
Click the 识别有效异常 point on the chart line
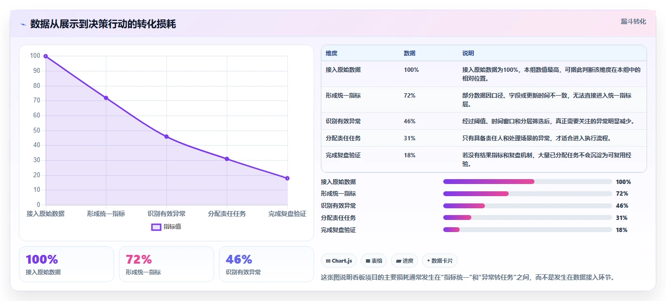point(166,136)
